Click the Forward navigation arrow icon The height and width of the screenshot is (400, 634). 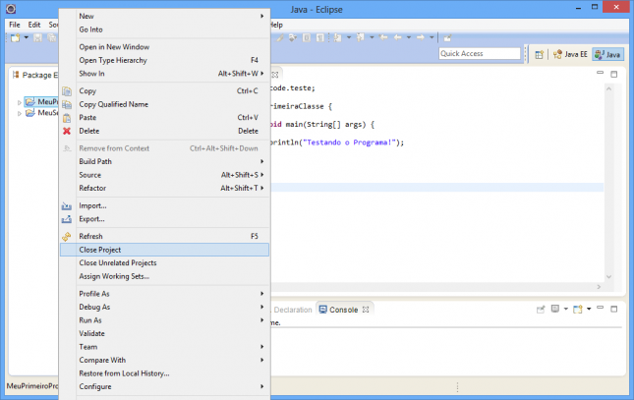tap(421, 37)
